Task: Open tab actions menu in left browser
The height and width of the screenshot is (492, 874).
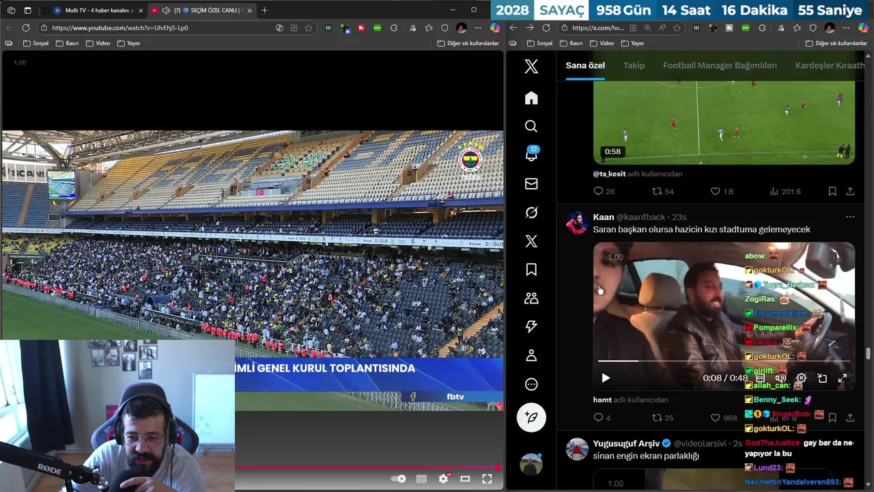Action: pos(27,10)
